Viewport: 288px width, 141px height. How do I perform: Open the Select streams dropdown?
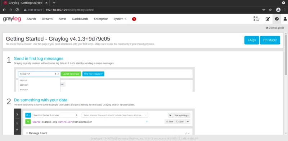(115, 115)
